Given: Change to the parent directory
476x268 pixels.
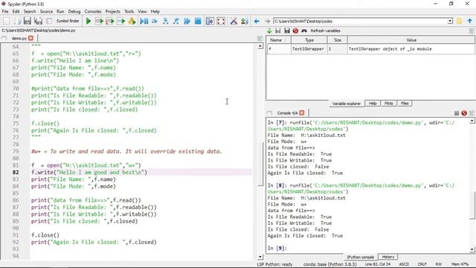Looking at the screenshot, I should tap(469, 21).
